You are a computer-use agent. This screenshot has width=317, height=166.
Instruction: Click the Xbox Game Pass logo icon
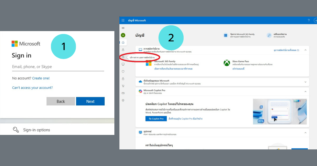click(x=227, y=63)
